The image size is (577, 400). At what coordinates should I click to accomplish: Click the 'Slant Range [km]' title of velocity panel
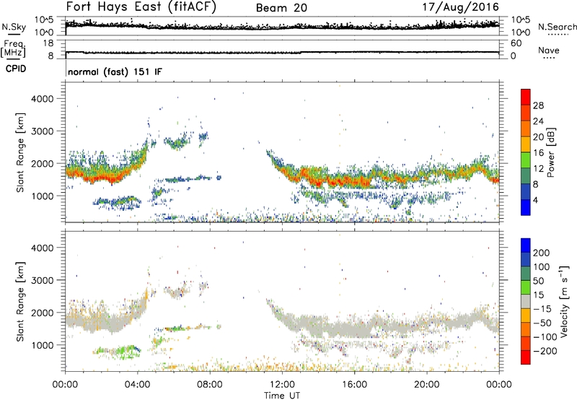pos(20,301)
